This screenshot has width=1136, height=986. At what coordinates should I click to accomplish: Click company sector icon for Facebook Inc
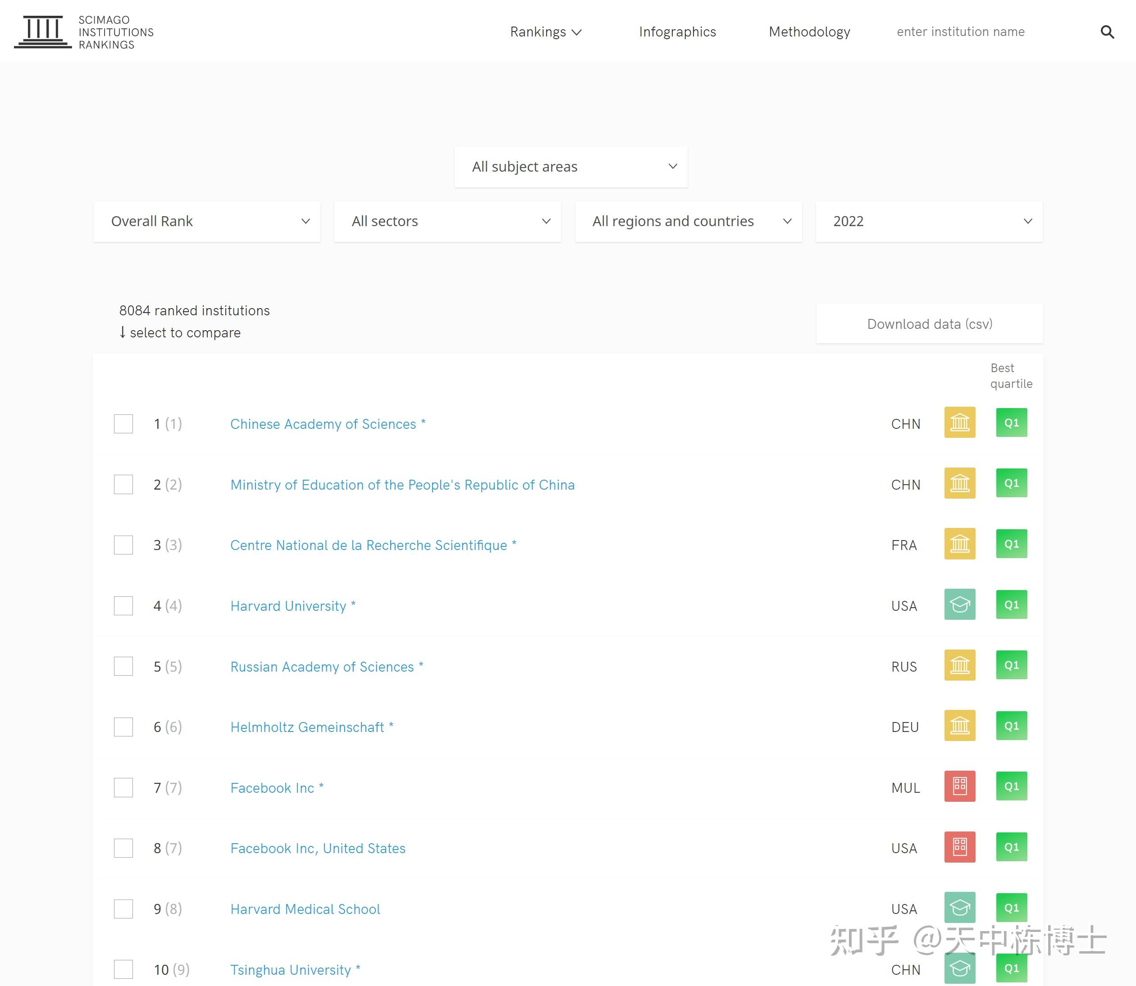[959, 786]
